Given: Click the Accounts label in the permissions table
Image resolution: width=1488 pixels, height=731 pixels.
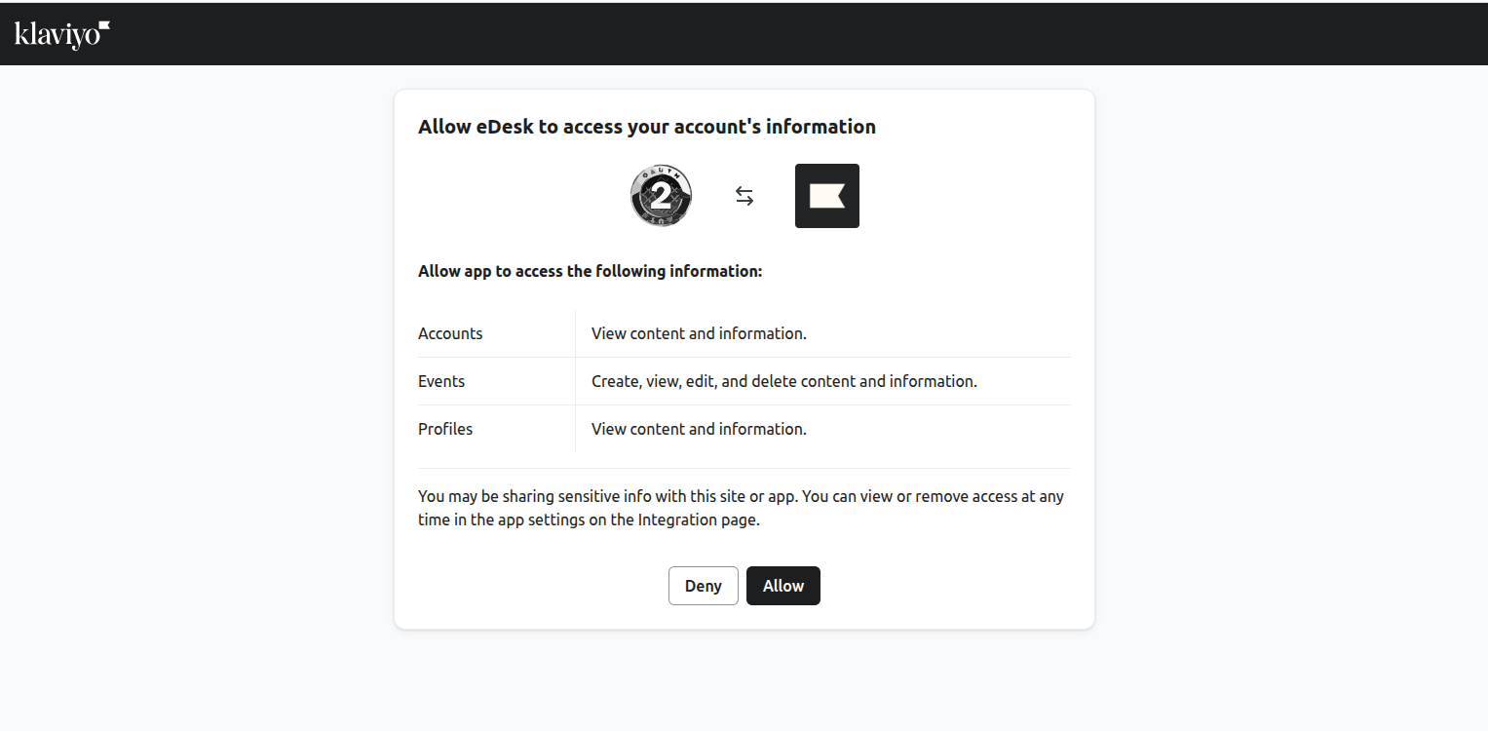Looking at the screenshot, I should tap(450, 332).
